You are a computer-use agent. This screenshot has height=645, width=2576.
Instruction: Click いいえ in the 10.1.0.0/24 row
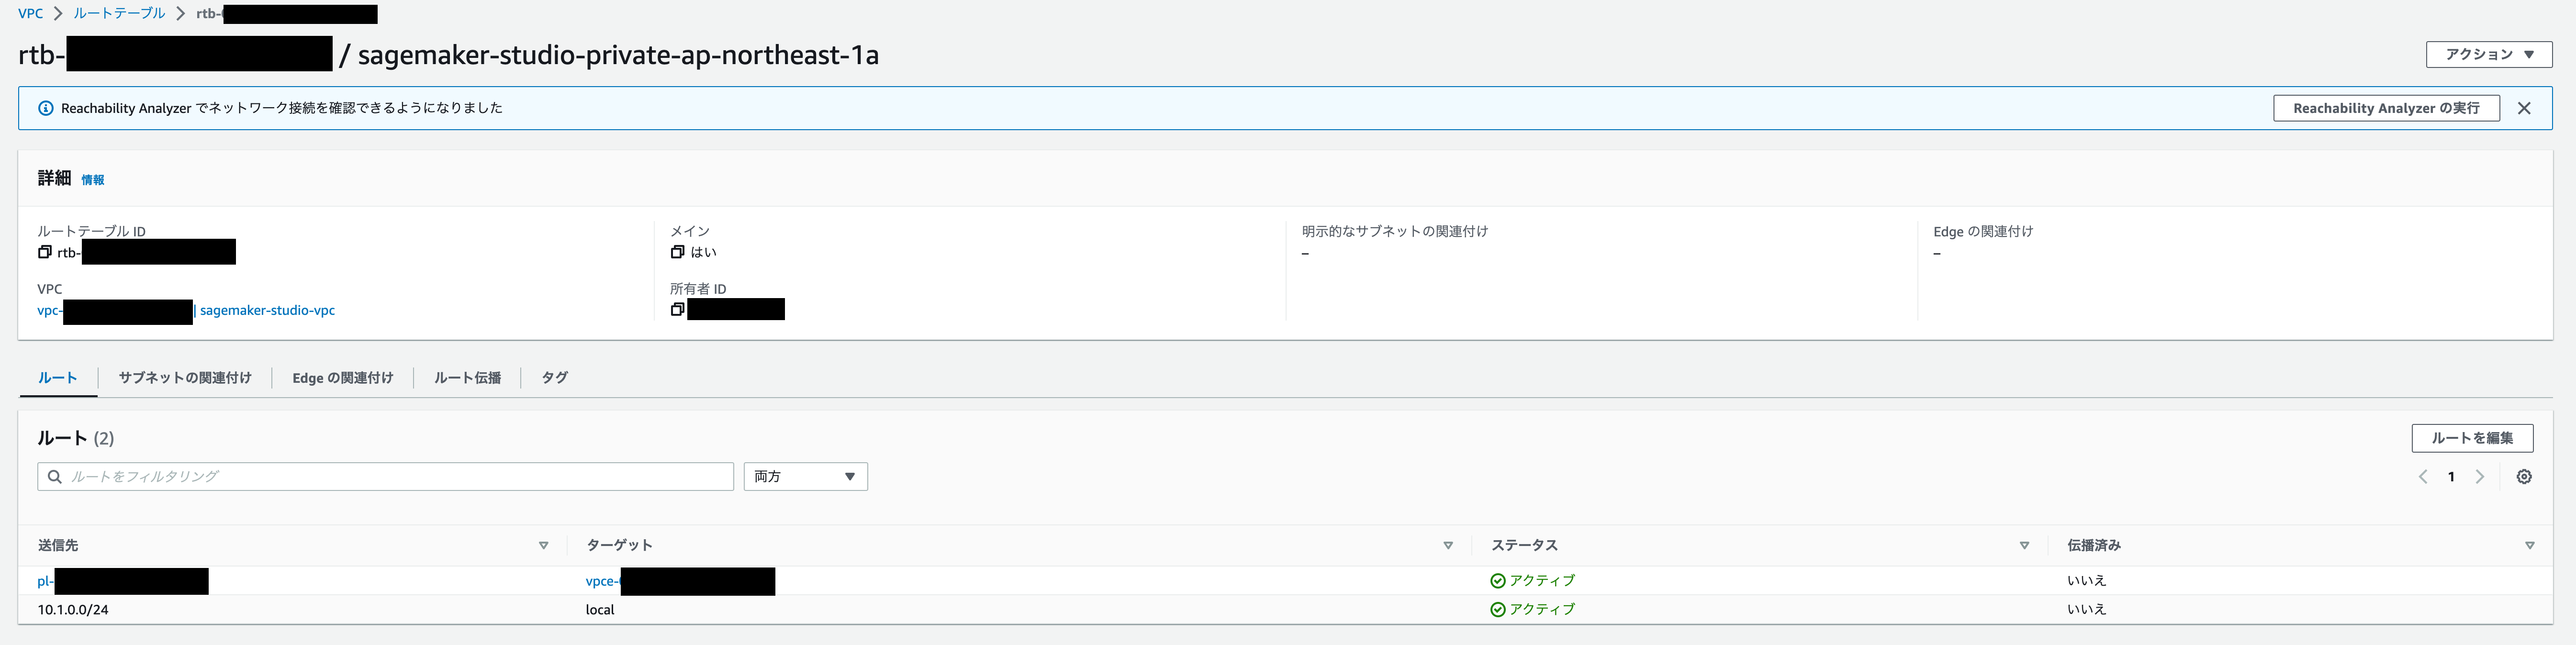tap(2087, 610)
